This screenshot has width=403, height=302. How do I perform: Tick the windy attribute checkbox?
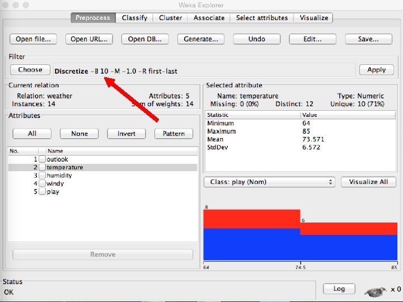tap(42, 183)
